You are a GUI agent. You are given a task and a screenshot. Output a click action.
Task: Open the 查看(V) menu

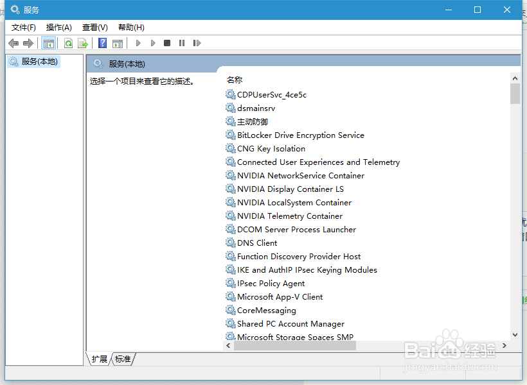pos(94,27)
